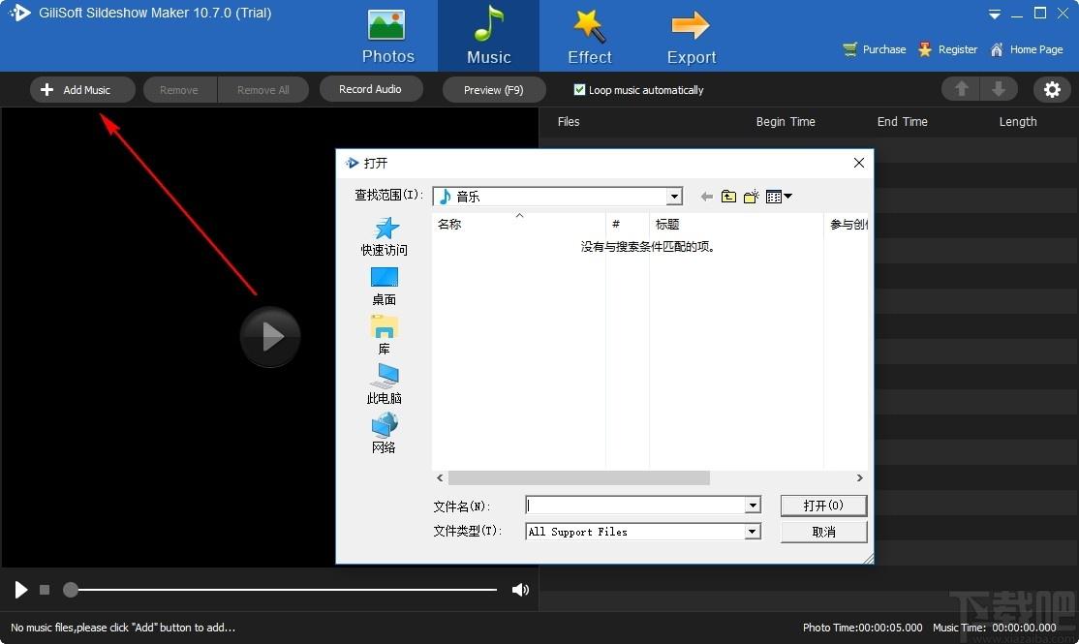Toggle Loop music automatically checkbox
The width and height of the screenshot is (1079, 644).
[579, 89]
